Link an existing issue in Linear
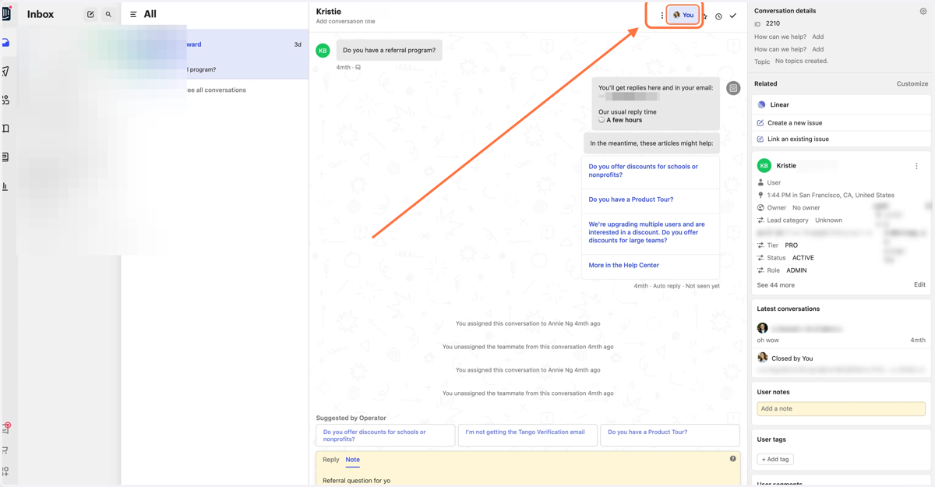Image resolution: width=935 pixels, height=487 pixels. click(x=798, y=139)
